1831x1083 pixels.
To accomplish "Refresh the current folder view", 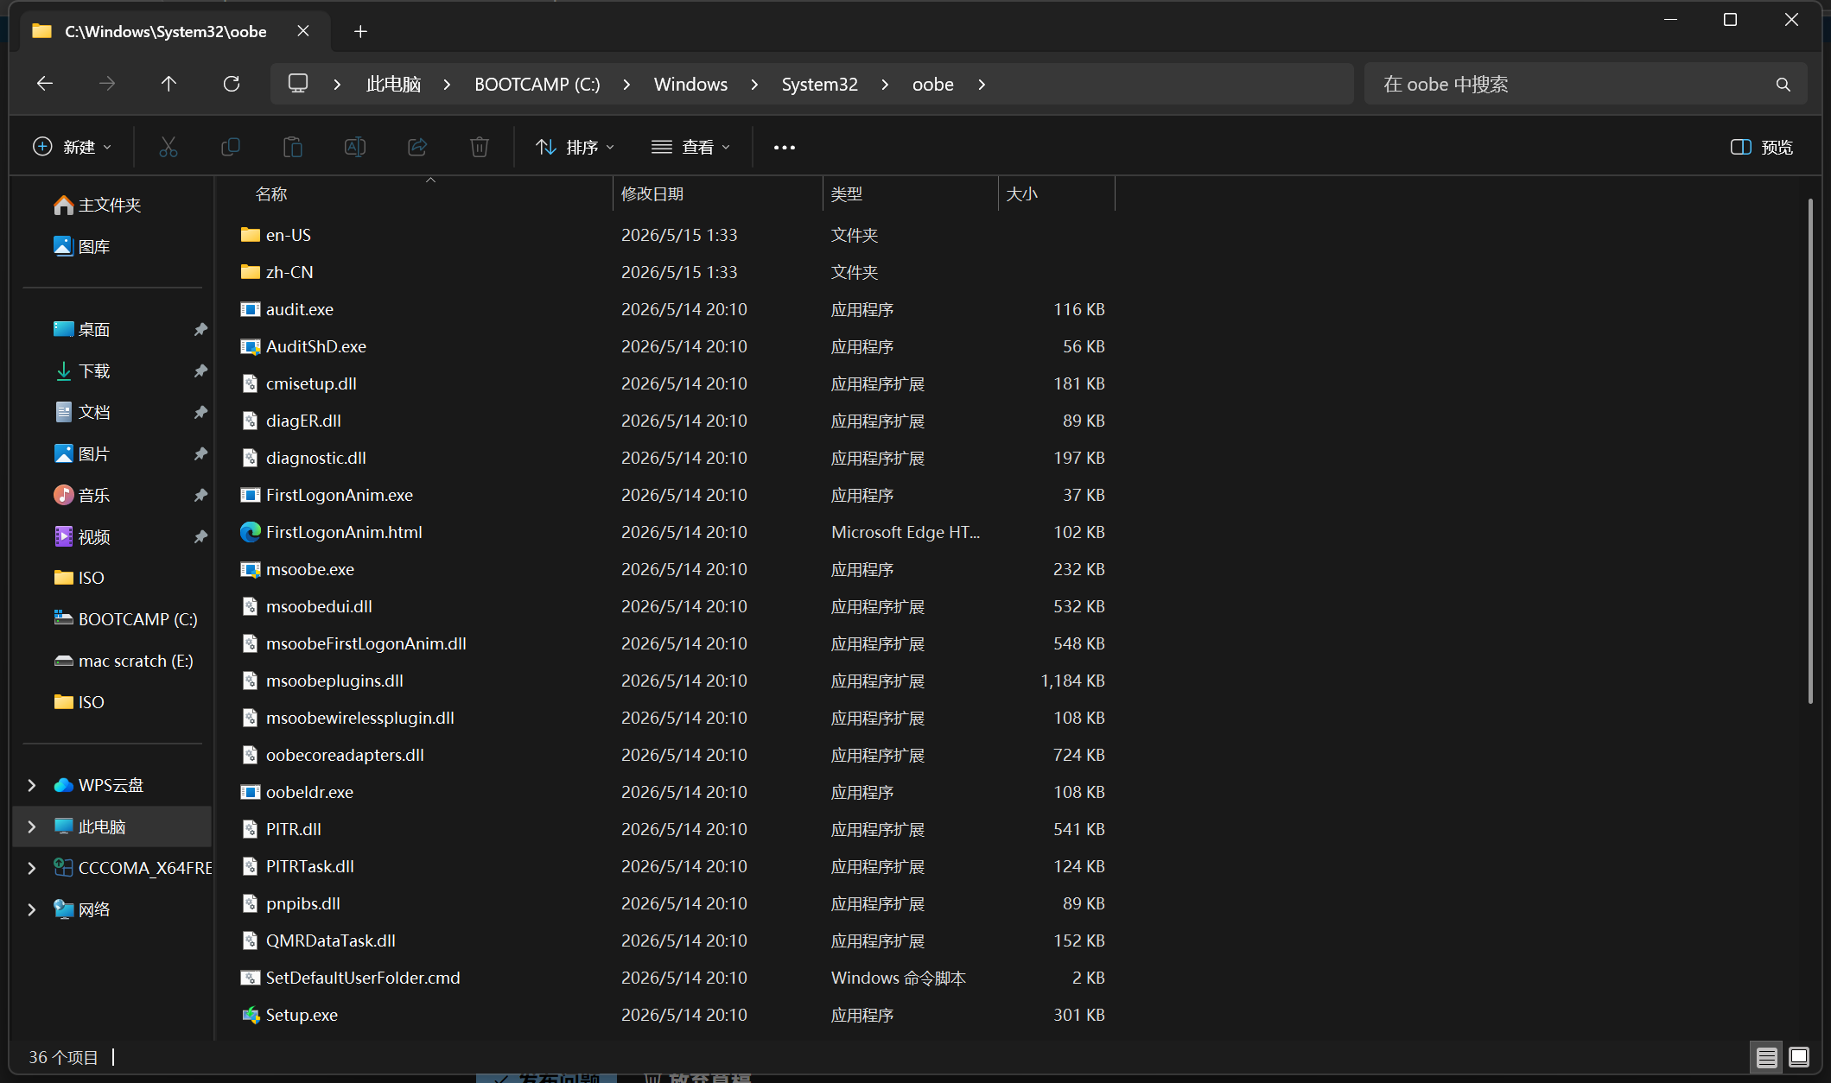I will coord(231,84).
